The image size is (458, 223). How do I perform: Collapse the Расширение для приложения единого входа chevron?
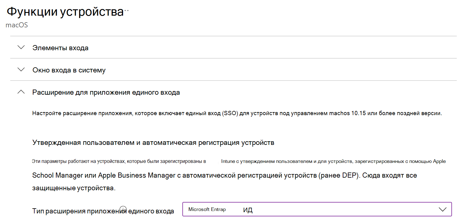21,92
